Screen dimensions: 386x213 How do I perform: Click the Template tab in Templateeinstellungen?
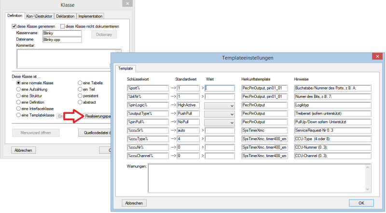coord(125,68)
